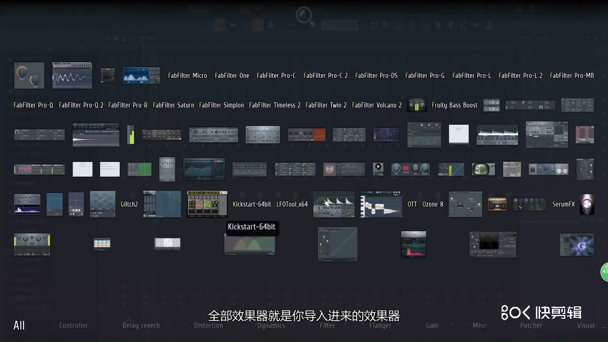The width and height of the screenshot is (608, 342).
Task: Load the OTT plugin
Action: tap(412, 204)
